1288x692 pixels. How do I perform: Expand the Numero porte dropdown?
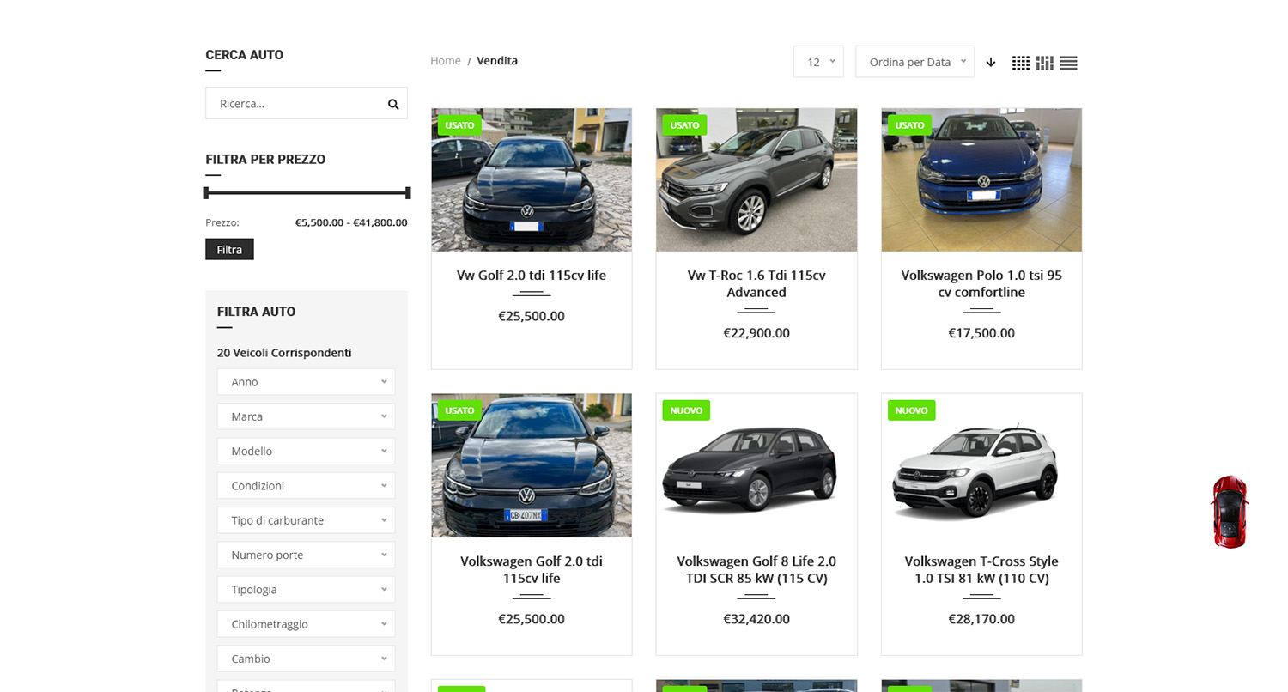click(x=306, y=555)
